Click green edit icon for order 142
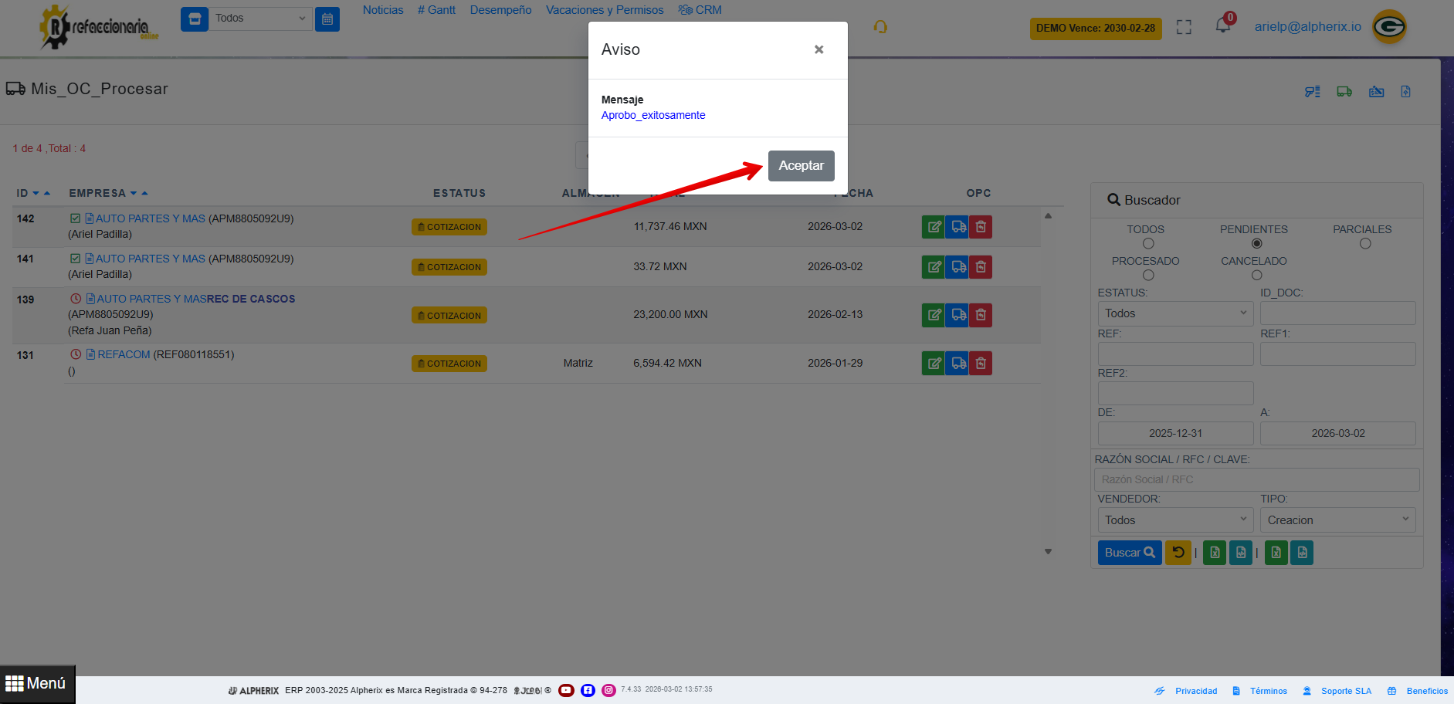Viewport: 1454px width, 704px height. [x=934, y=227]
